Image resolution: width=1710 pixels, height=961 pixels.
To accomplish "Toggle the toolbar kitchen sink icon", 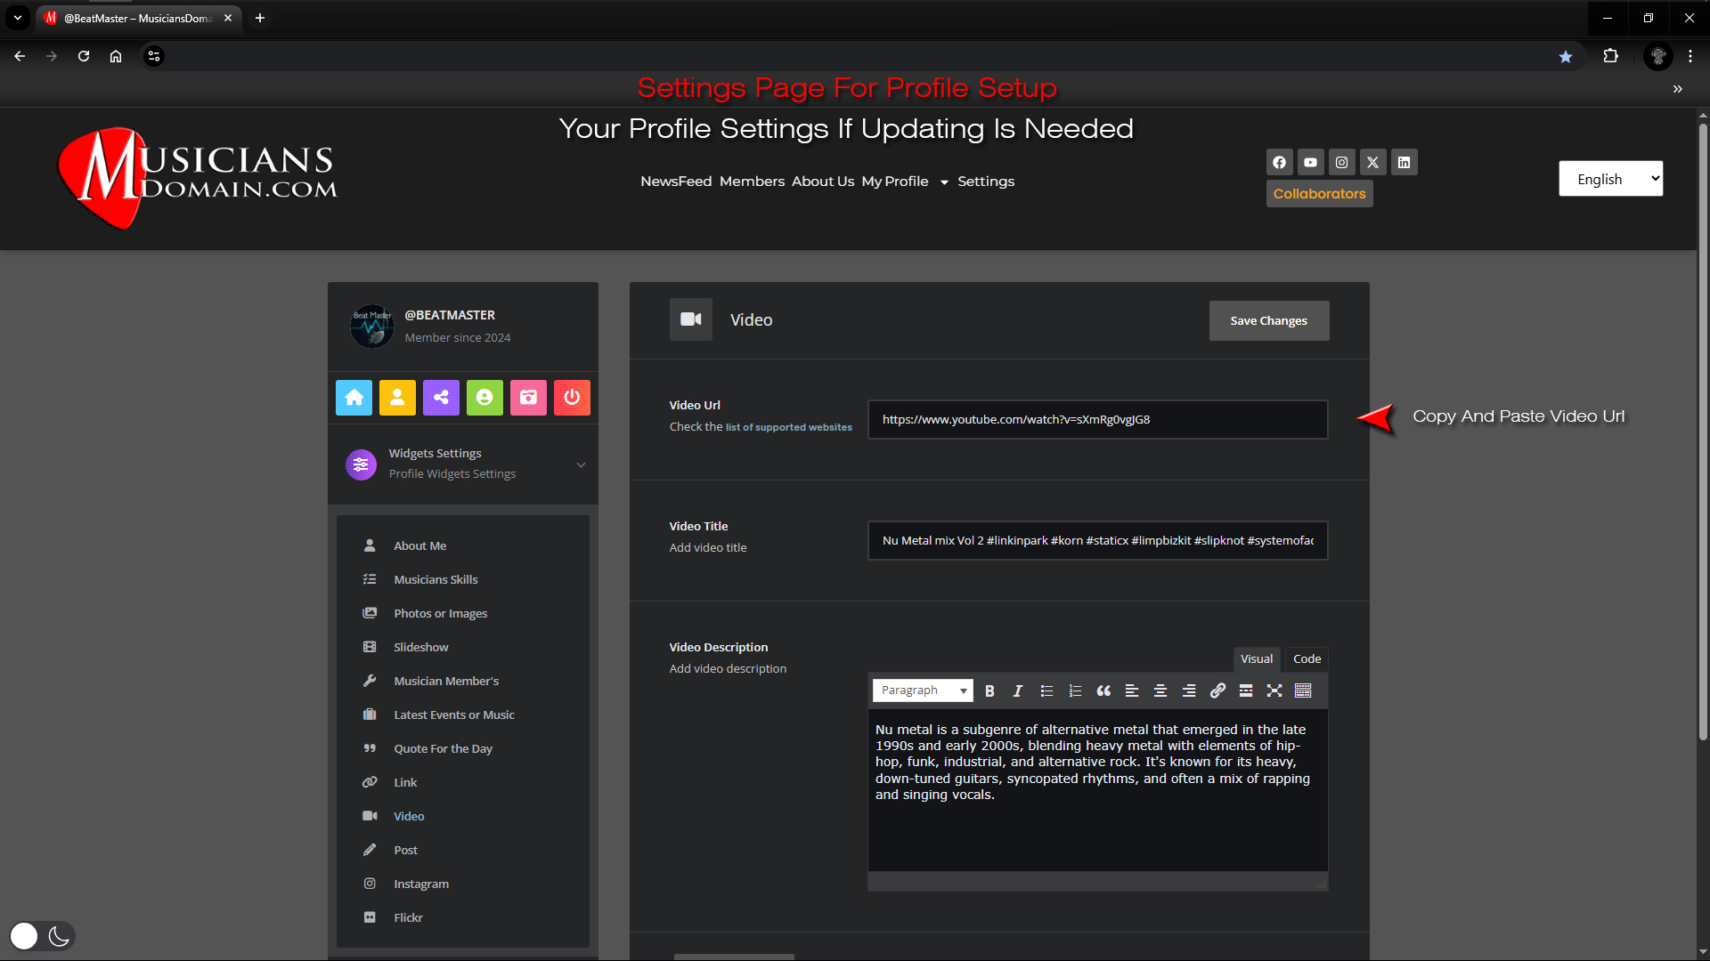I will click(1303, 690).
